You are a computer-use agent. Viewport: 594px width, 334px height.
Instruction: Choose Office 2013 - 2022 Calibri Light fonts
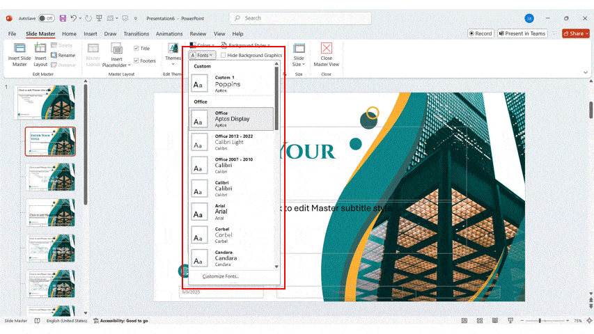tap(231, 142)
